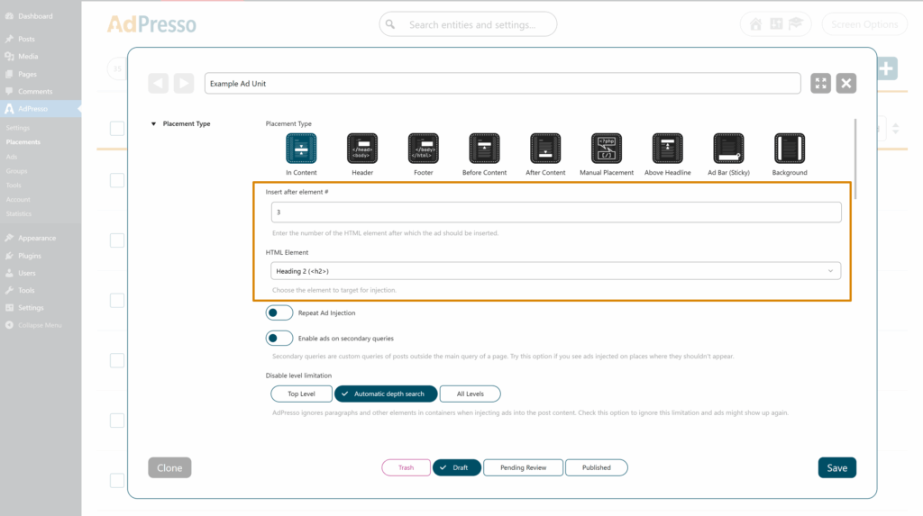This screenshot has width=923, height=516.
Task: Choose the Header placement icon
Action: tap(362, 149)
